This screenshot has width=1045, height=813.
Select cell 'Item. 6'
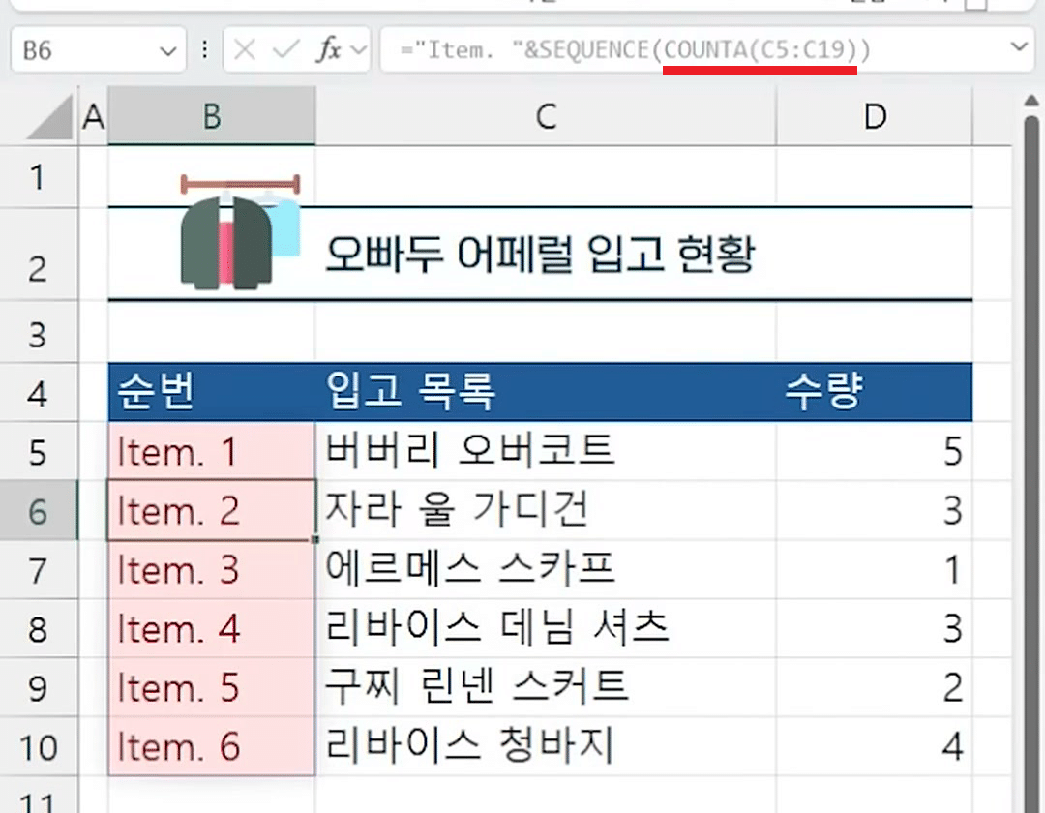click(x=211, y=746)
